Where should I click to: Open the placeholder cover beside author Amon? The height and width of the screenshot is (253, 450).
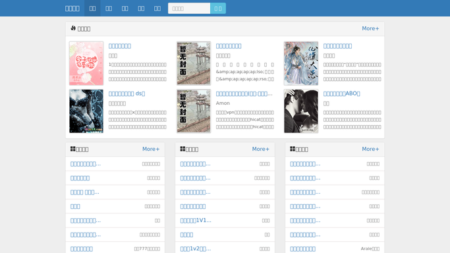click(x=194, y=111)
